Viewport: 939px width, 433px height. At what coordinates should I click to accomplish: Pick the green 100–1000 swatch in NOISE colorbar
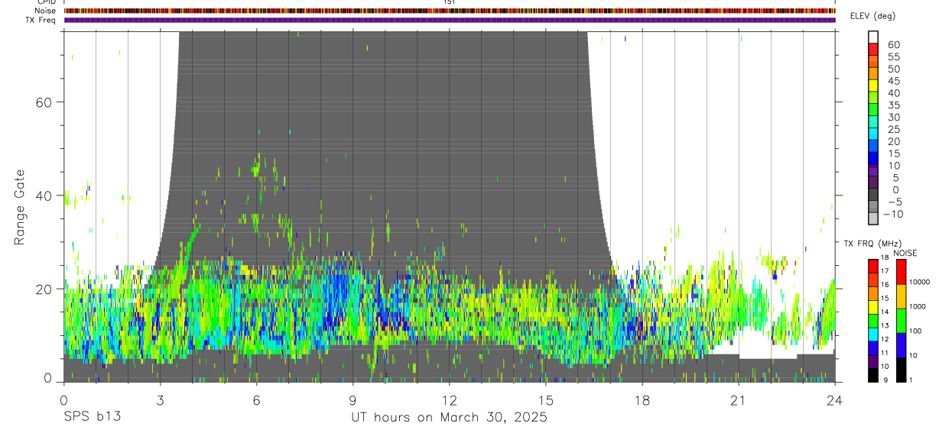pyautogui.click(x=901, y=320)
